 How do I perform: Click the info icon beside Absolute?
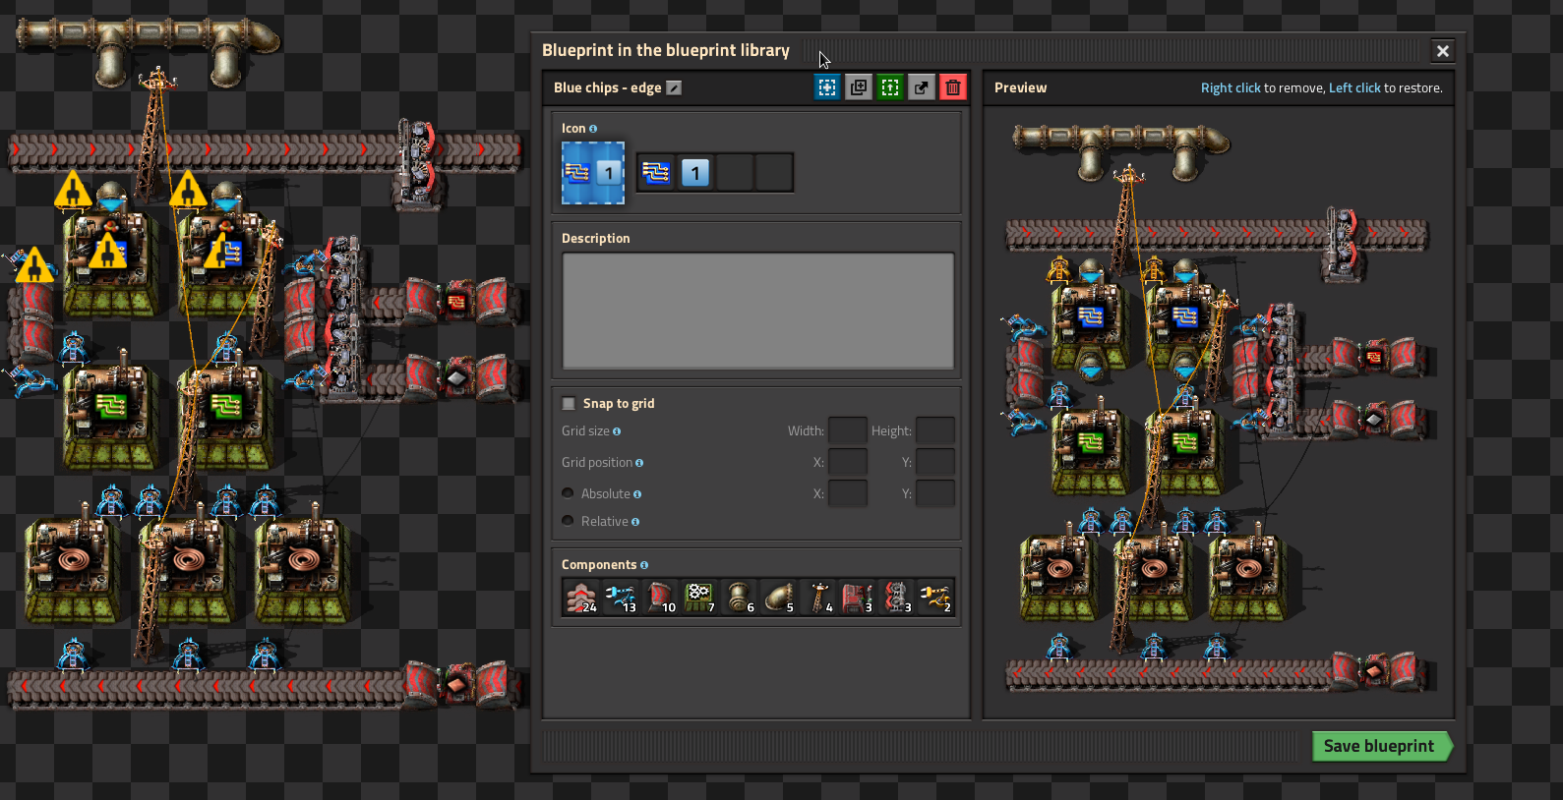[637, 494]
